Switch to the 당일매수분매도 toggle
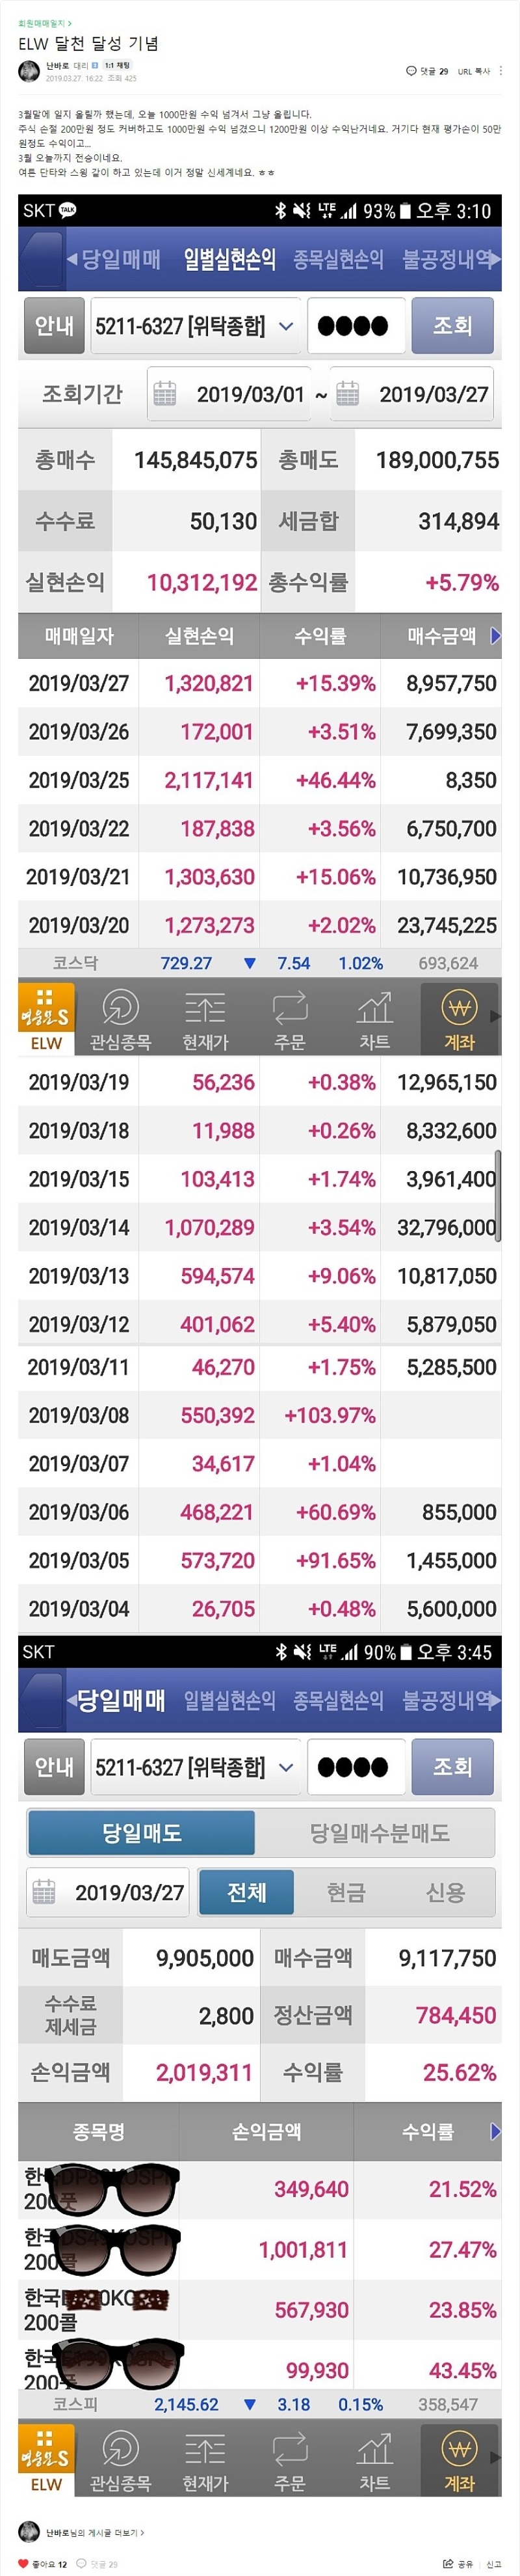The image size is (520, 2576). click(378, 1832)
